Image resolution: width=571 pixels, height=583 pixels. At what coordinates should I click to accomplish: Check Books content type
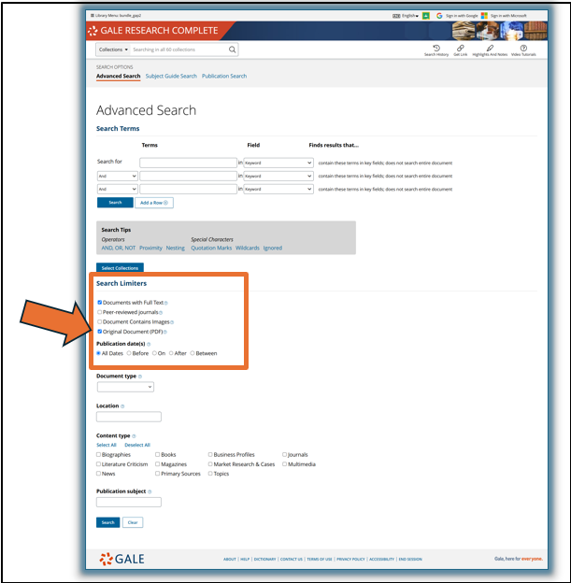point(157,454)
